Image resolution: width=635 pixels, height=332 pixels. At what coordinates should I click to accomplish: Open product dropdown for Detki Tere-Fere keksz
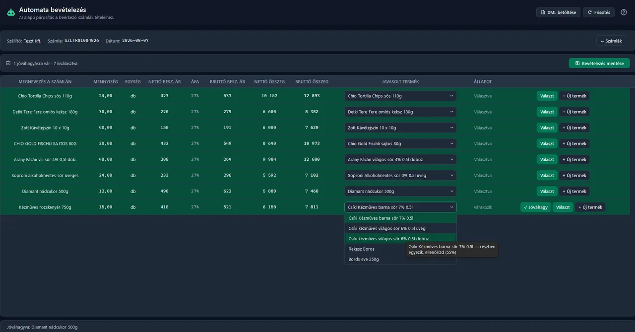(x=400, y=112)
